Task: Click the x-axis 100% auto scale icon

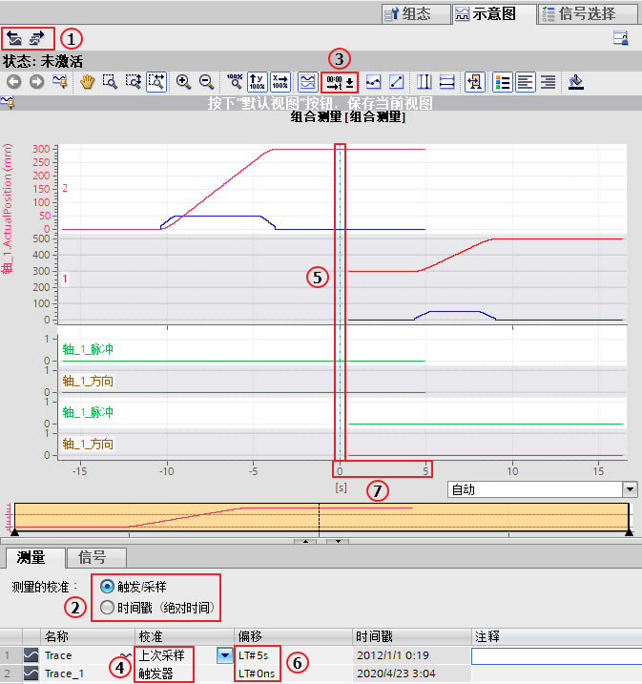Action: [x=280, y=82]
